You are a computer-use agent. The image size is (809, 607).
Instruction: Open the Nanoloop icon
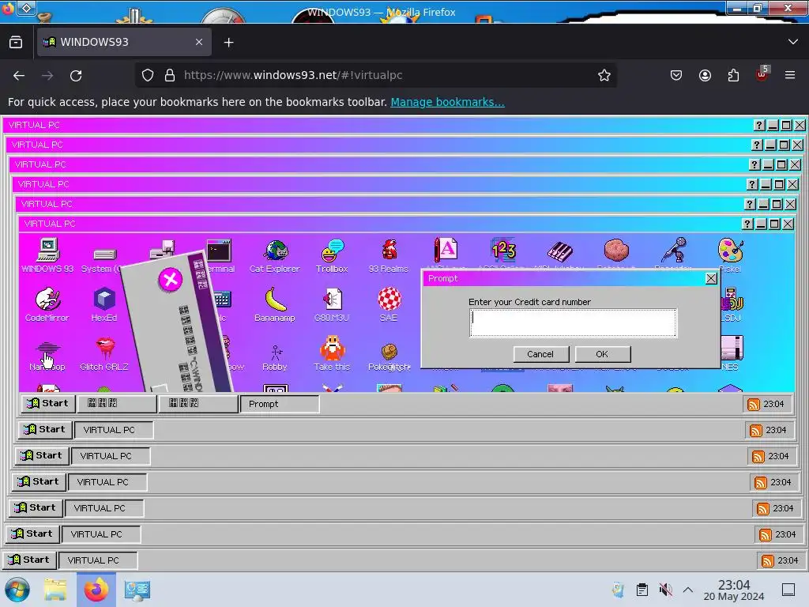pyautogui.click(x=47, y=355)
